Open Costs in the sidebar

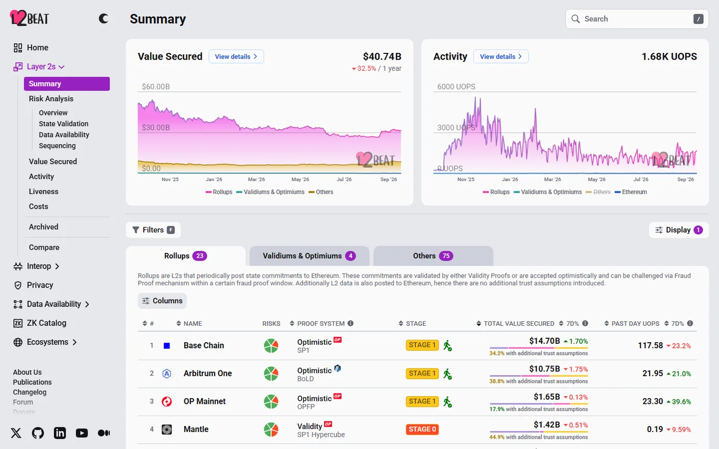[x=39, y=206]
